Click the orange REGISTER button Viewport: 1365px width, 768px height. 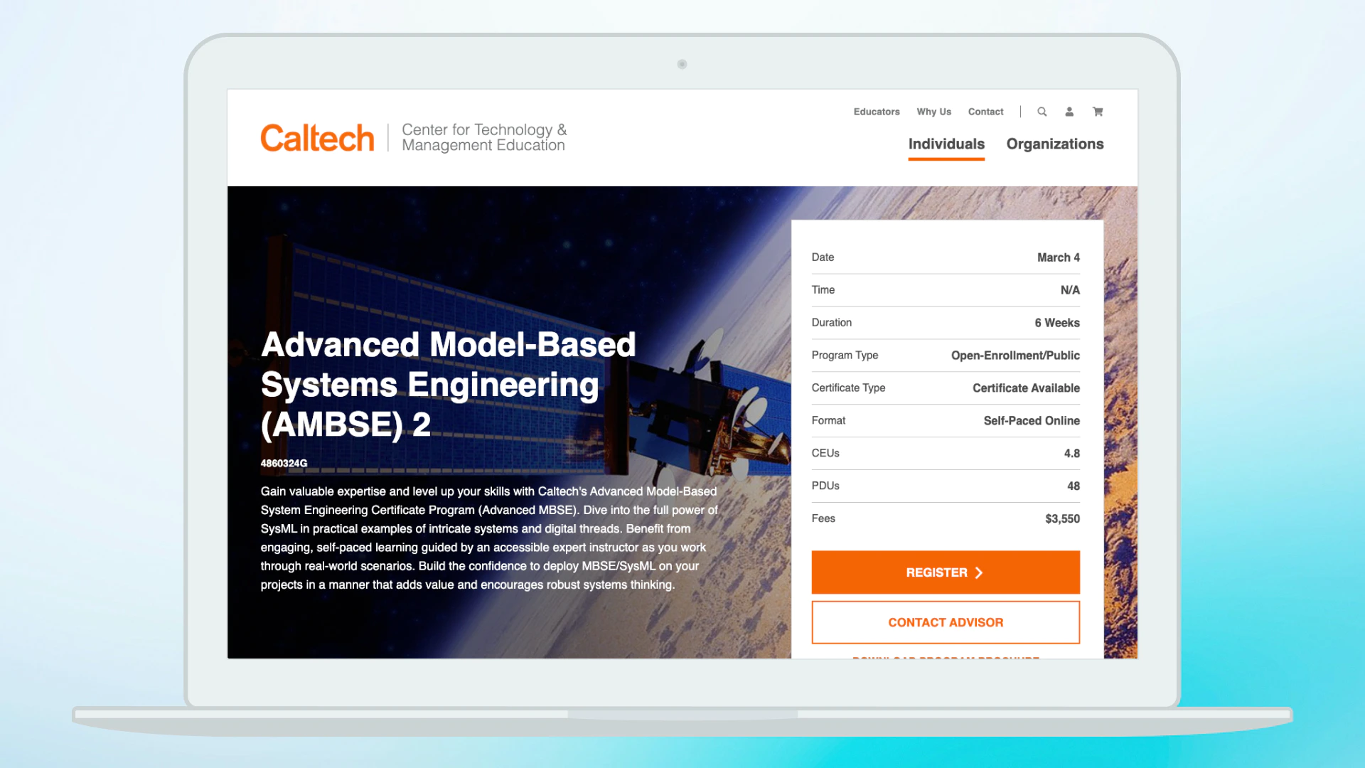[x=946, y=572]
